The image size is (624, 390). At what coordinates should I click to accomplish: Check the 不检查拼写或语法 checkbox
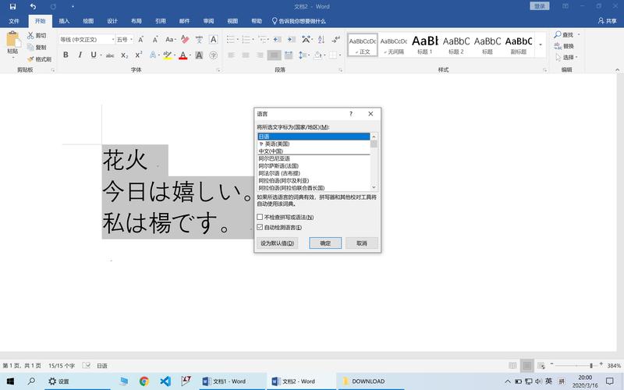260,217
